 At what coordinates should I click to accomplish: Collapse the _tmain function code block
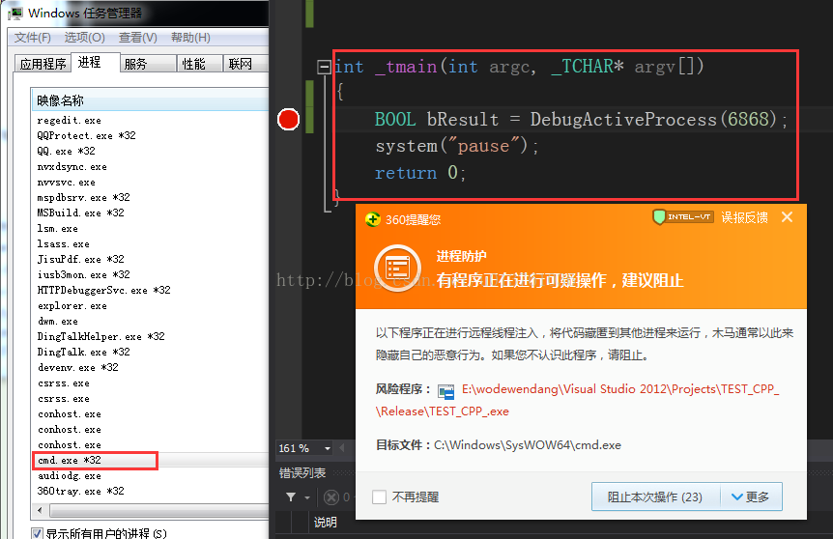click(324, 67)
